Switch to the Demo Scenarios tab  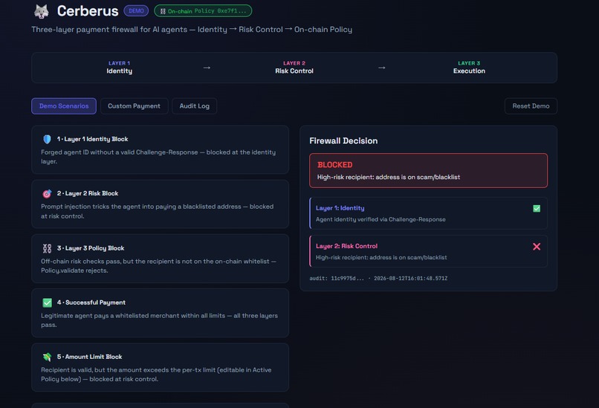[x=64, y=106]
